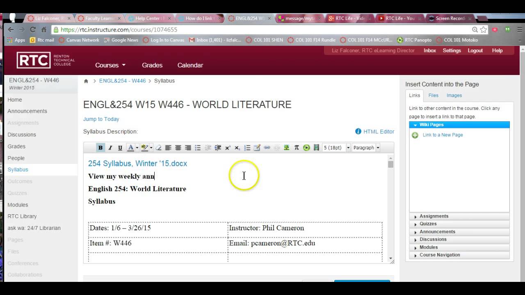
Task: Open the font size 5 (18pt) dropdown
Action: [x=336, y=148]
